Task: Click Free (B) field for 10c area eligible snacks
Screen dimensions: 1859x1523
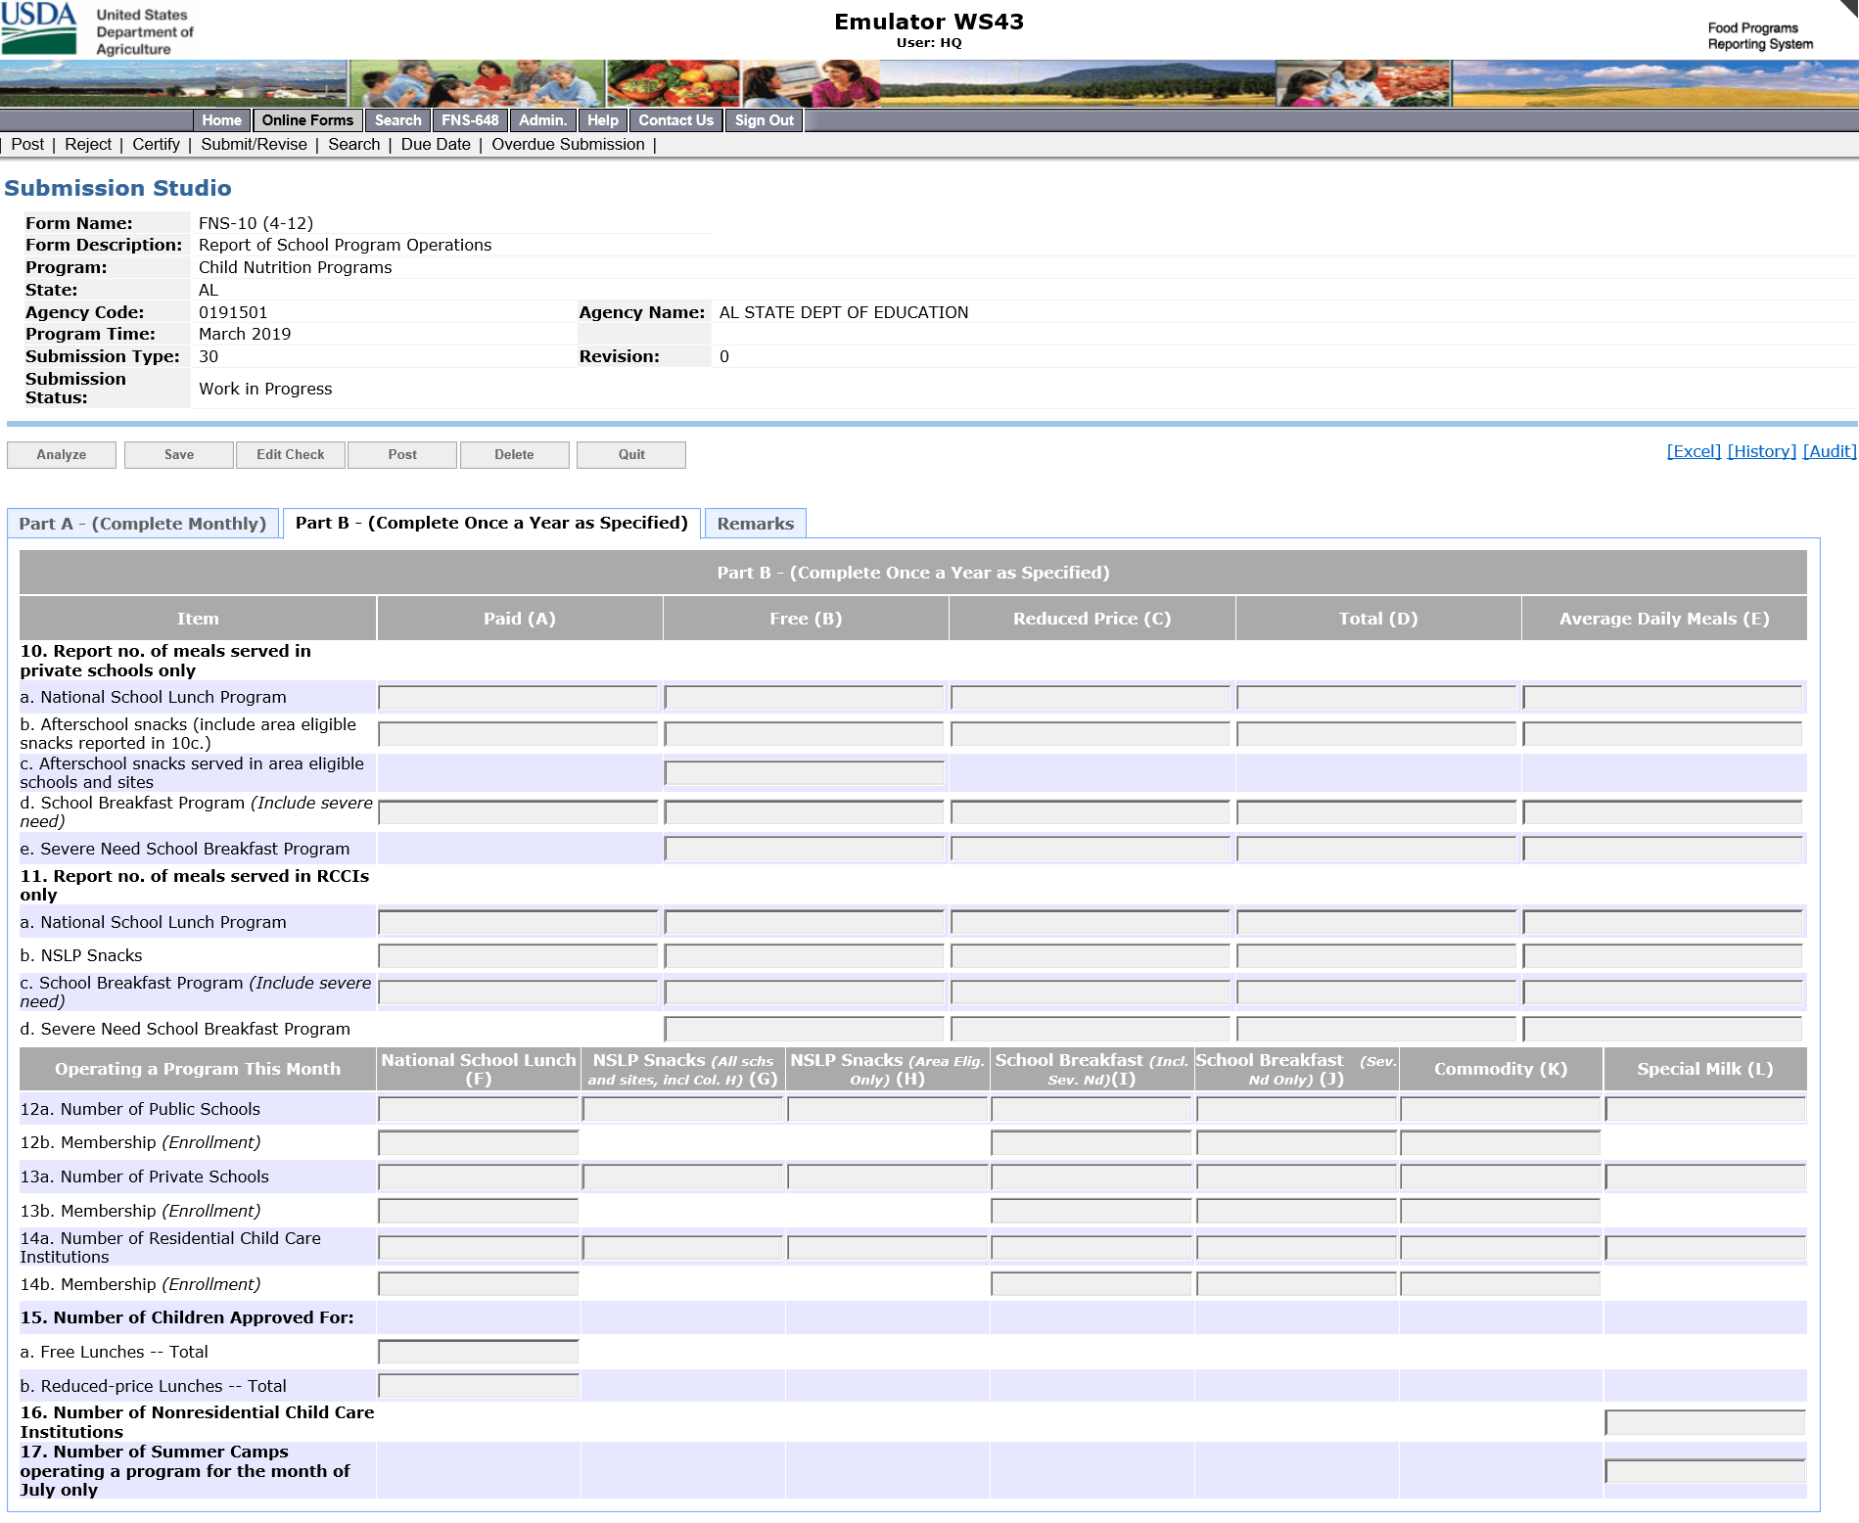Action: (x=804, y=773)
